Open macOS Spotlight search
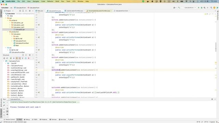The width and height of the screenshot is (219, 123). (x=190, y=1)
